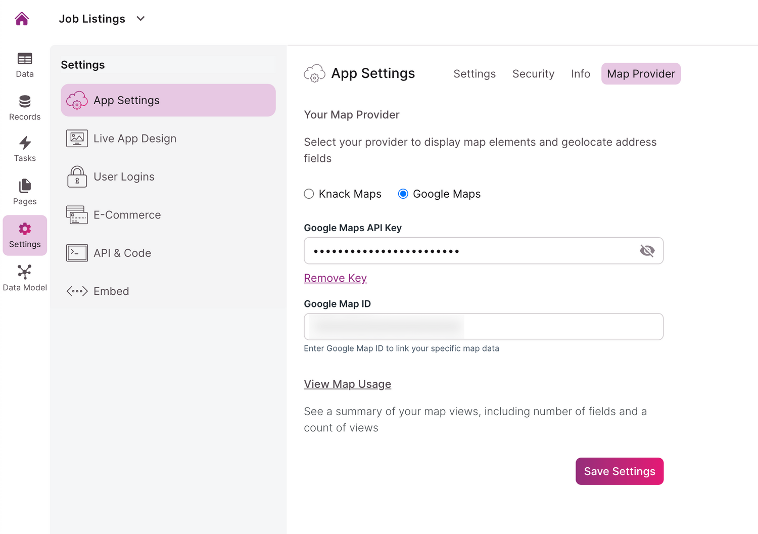758x534 pixels.
Task: Select the Knack Maps radio button
Action: point(309,194)
